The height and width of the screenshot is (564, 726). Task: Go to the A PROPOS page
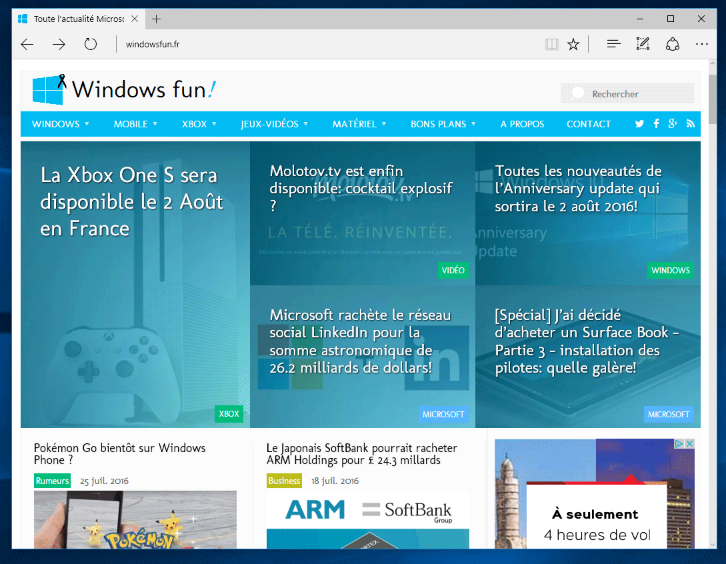coord(522,124)
